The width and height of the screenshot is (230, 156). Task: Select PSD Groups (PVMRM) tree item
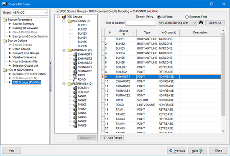click(x=26, y=83)
